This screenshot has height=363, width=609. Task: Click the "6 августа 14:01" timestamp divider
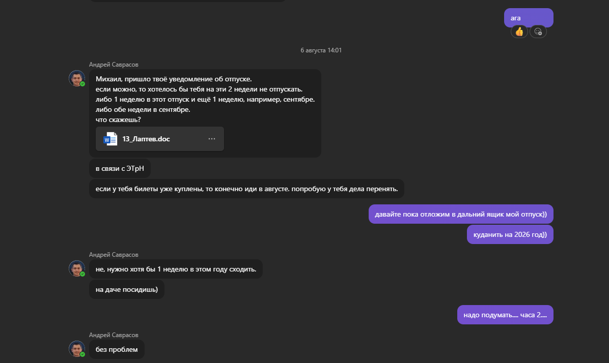321,50
